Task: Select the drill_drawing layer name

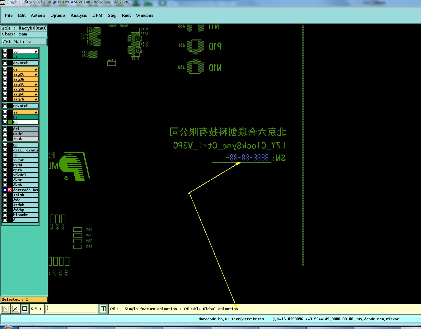Action: coord(25,150)
